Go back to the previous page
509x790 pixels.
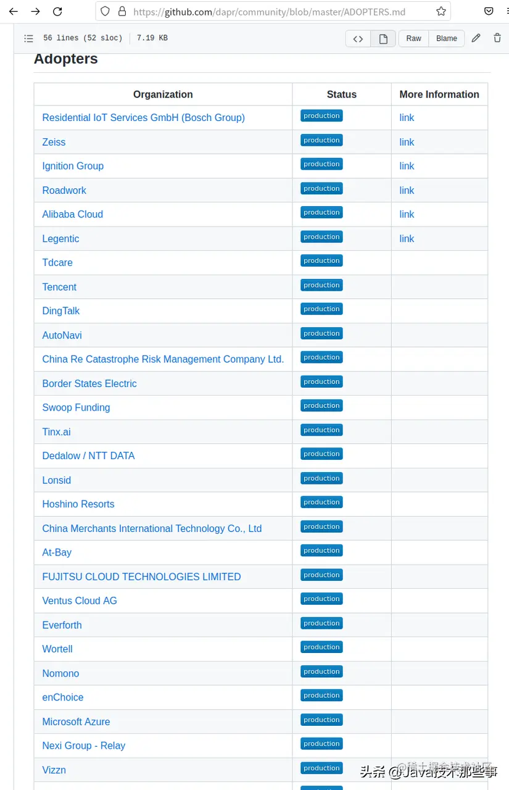coord(14,10)
